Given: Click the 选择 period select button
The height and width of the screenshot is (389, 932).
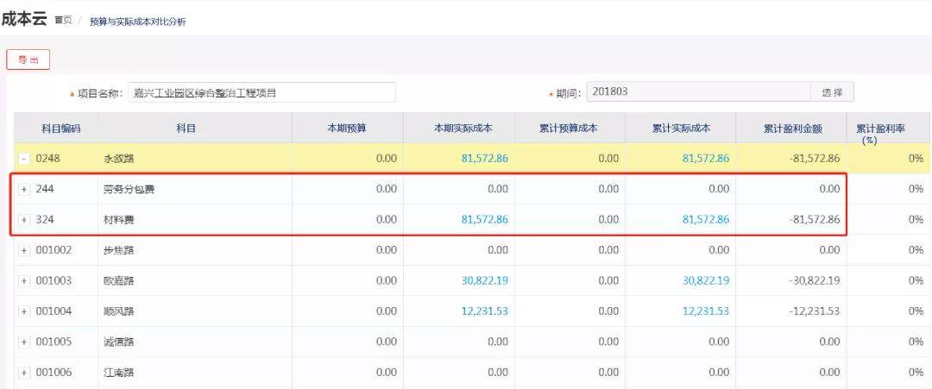Looking at the screenshot, I should tap(832, 92).
